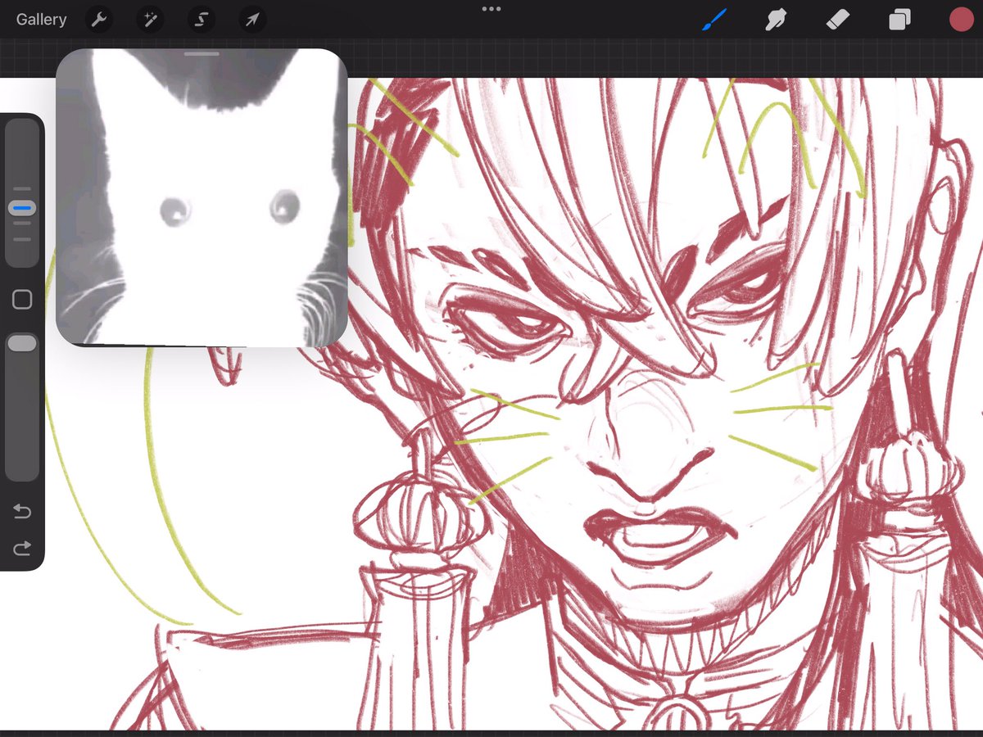Redo the last undone stroke
Screen dimensions: 983x737
(x=22, y=548)
